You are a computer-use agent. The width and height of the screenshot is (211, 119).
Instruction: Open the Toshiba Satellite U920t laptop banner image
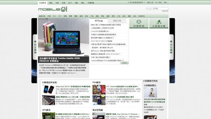pos(64,37)
